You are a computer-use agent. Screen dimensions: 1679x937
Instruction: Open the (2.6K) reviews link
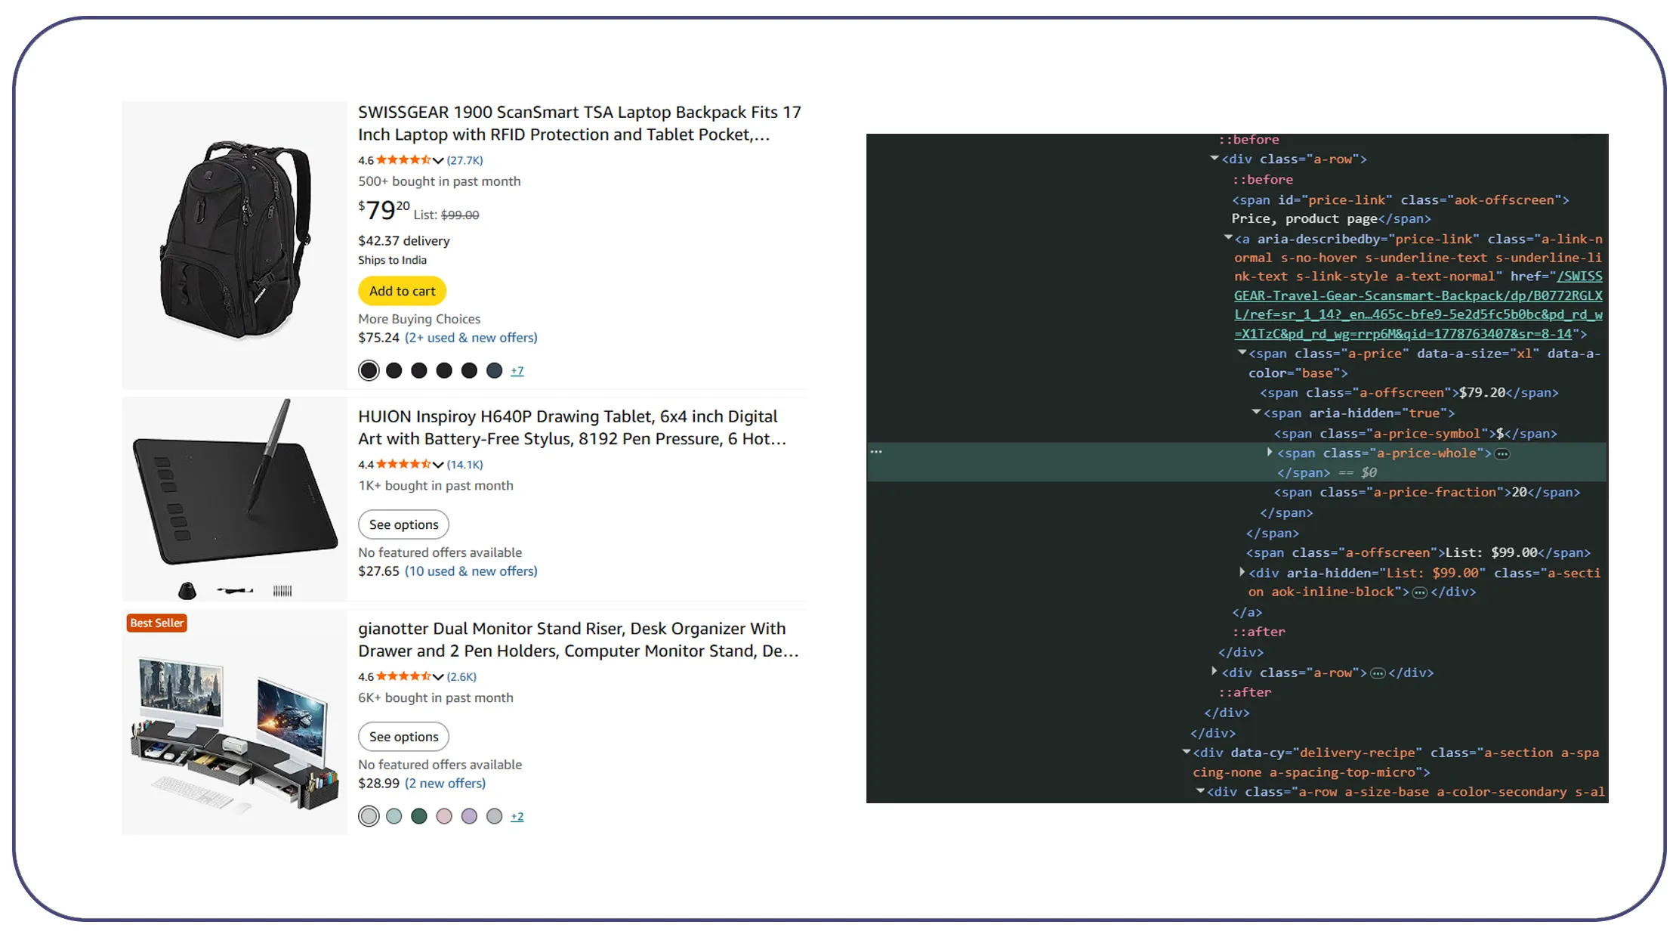[461, 677]
